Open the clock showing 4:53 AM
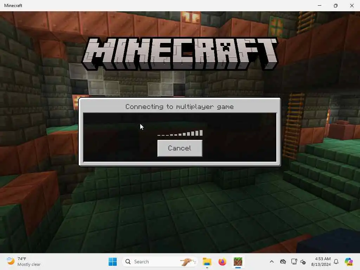Image resolution: width=360 pixels, height=270 pixels. [x=321, y=262]
